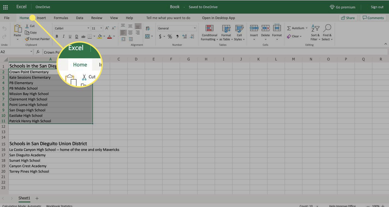
Task: Apply dollar currency format
Action: pos(160,36)
